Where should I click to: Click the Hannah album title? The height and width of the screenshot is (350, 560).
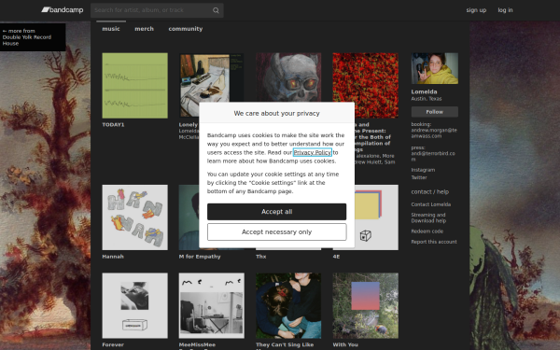coord(113,257)
